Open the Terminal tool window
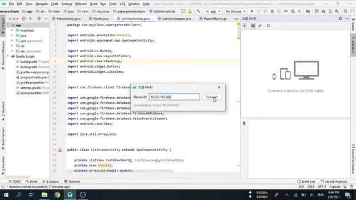Viewport: 356px width, 200px height. [72, 182]
